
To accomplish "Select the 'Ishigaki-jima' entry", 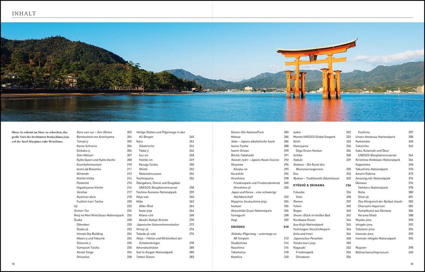I will (364, 224).
